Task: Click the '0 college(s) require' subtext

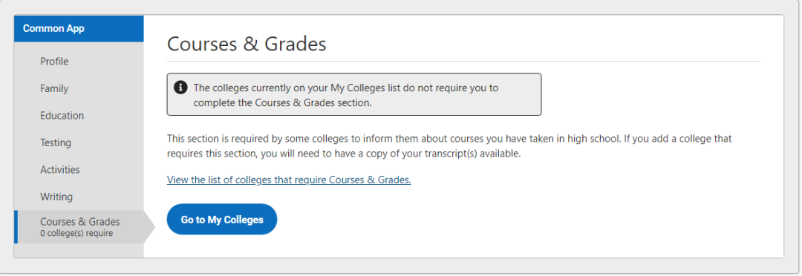Action: 76,234
